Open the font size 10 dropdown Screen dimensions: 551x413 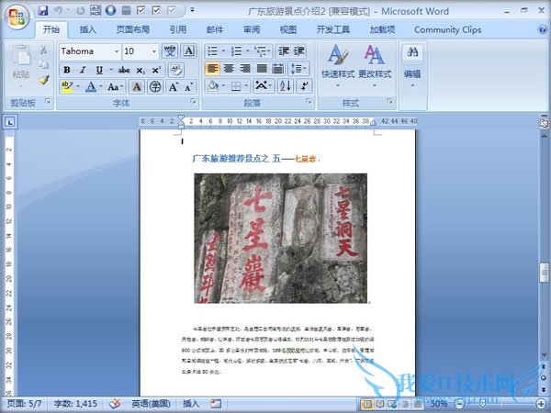(154, 51)
